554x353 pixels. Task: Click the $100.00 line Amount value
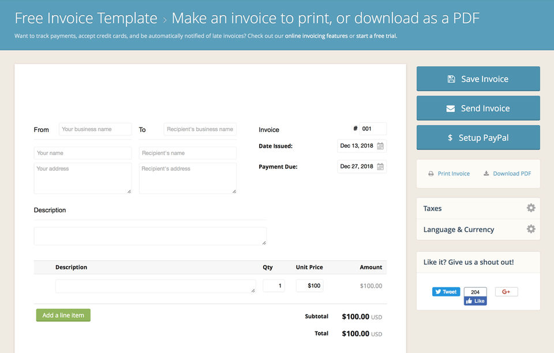click(371, 286)
